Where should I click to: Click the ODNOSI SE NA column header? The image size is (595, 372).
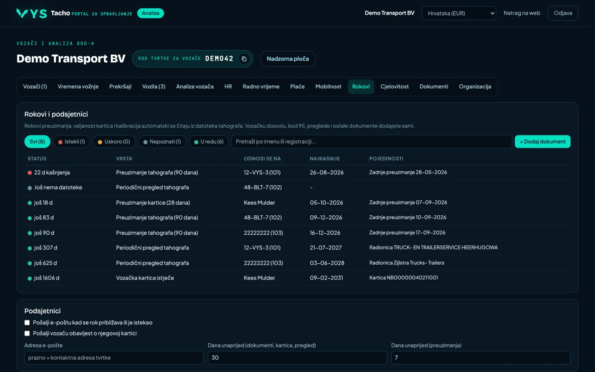(262, 159)
